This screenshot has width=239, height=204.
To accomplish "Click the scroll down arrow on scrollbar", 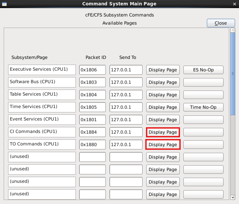I will click(x=233, y=197).
